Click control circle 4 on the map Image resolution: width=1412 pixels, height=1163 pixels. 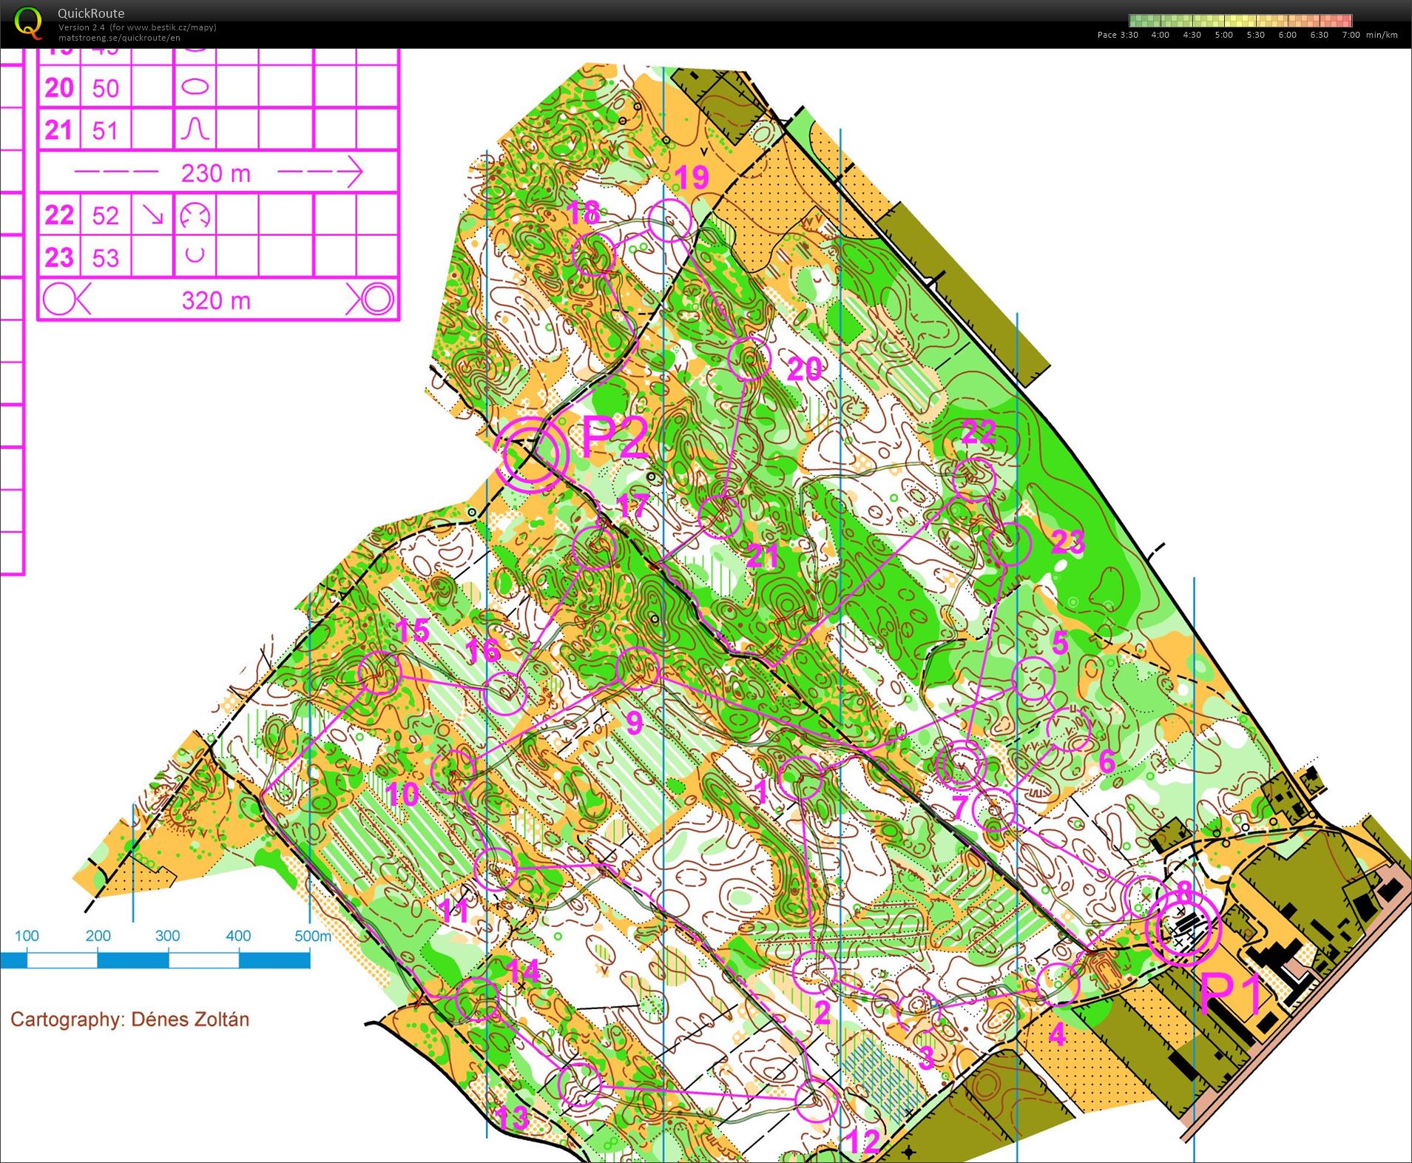[x=1058, y=985]
